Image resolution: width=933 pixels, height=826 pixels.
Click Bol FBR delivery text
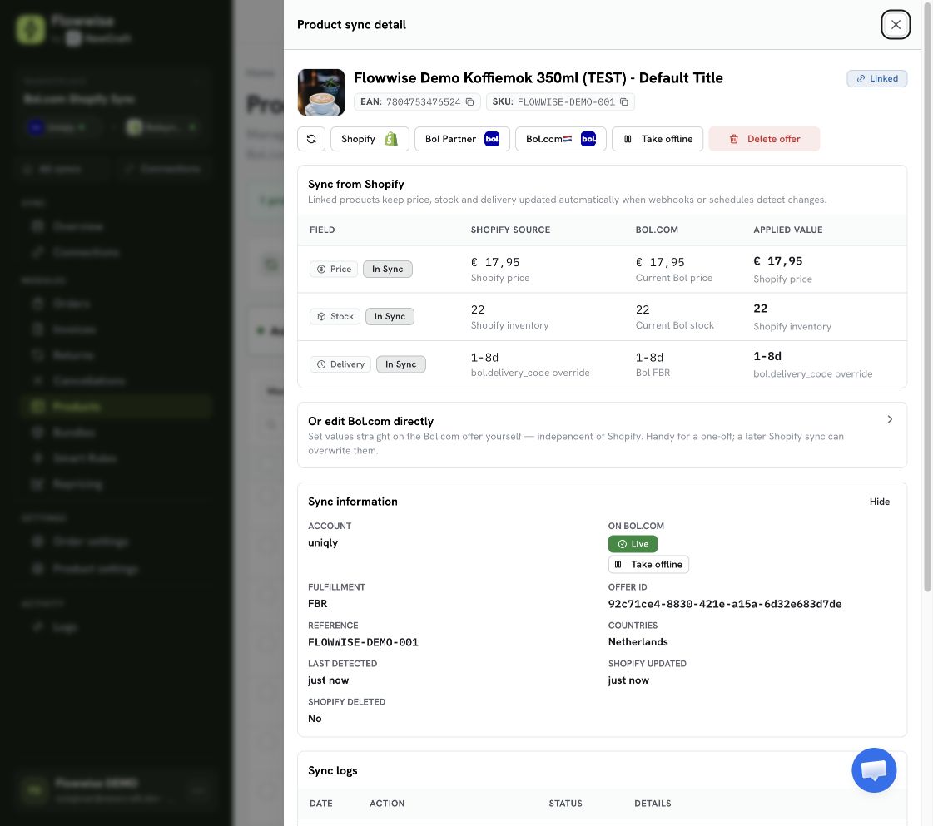coord(653,373)
